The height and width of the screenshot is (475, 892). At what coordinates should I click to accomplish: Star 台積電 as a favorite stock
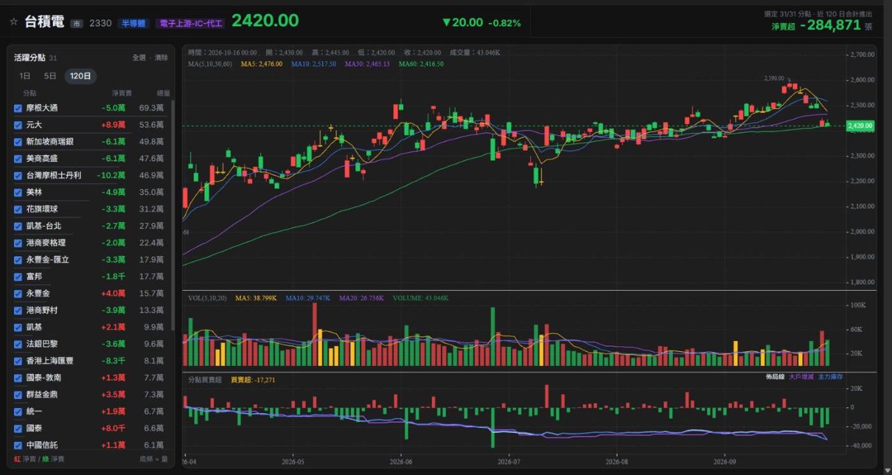(13, 22)
